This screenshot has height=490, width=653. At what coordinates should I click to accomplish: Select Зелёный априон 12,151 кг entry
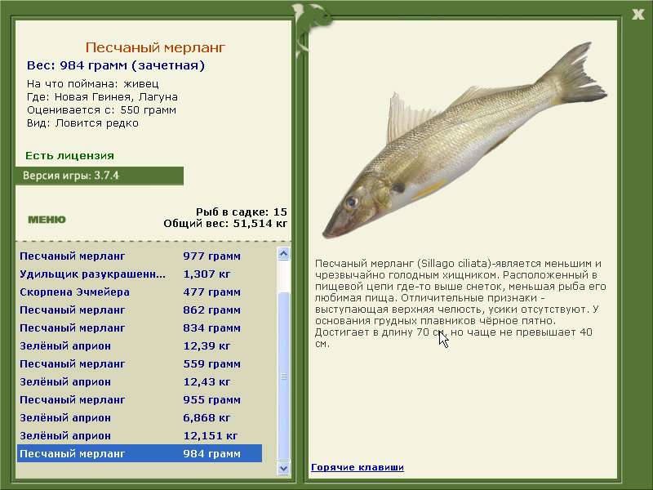coord(140,435)
